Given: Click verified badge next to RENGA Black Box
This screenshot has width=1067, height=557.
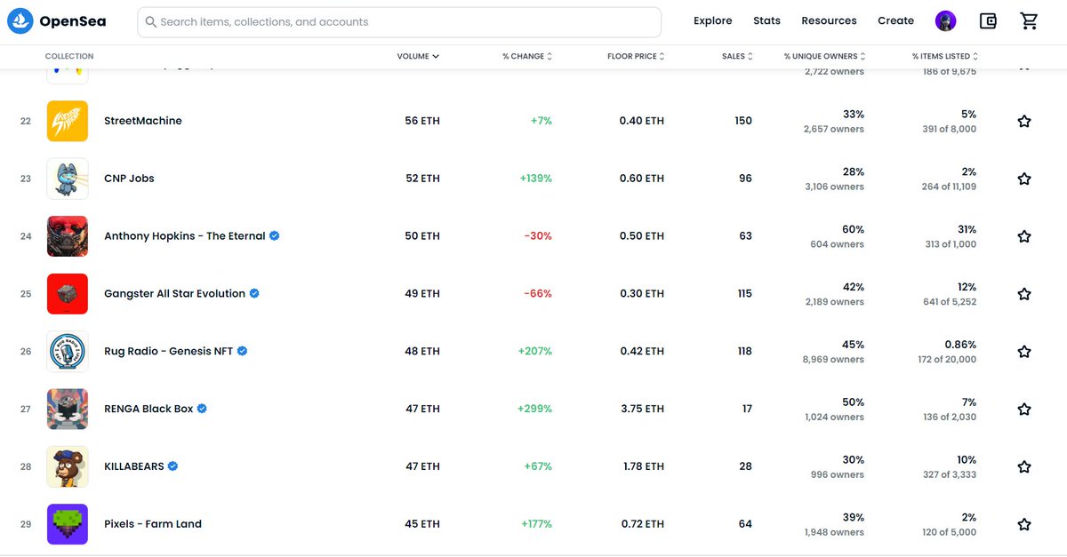Looking at the screenshot, I should pos(202,409).
